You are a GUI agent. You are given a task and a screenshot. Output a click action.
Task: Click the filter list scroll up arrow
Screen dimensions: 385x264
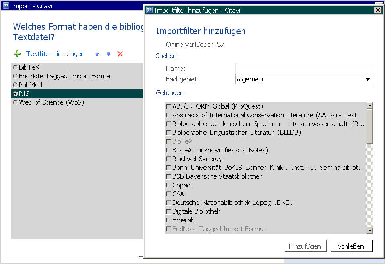(370, 106)
